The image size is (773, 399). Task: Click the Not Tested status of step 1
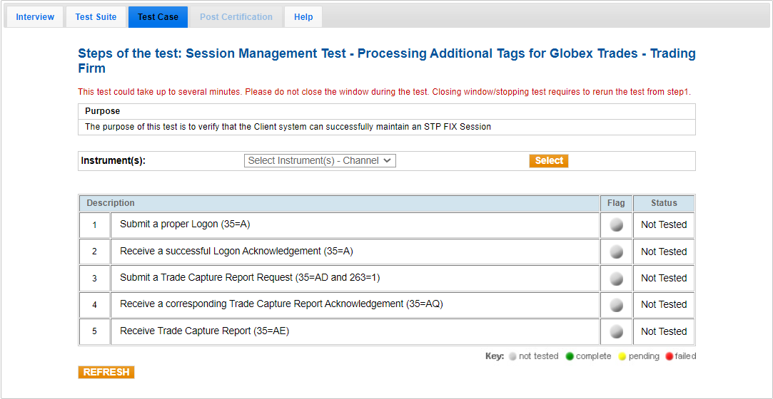coord(664,224)
